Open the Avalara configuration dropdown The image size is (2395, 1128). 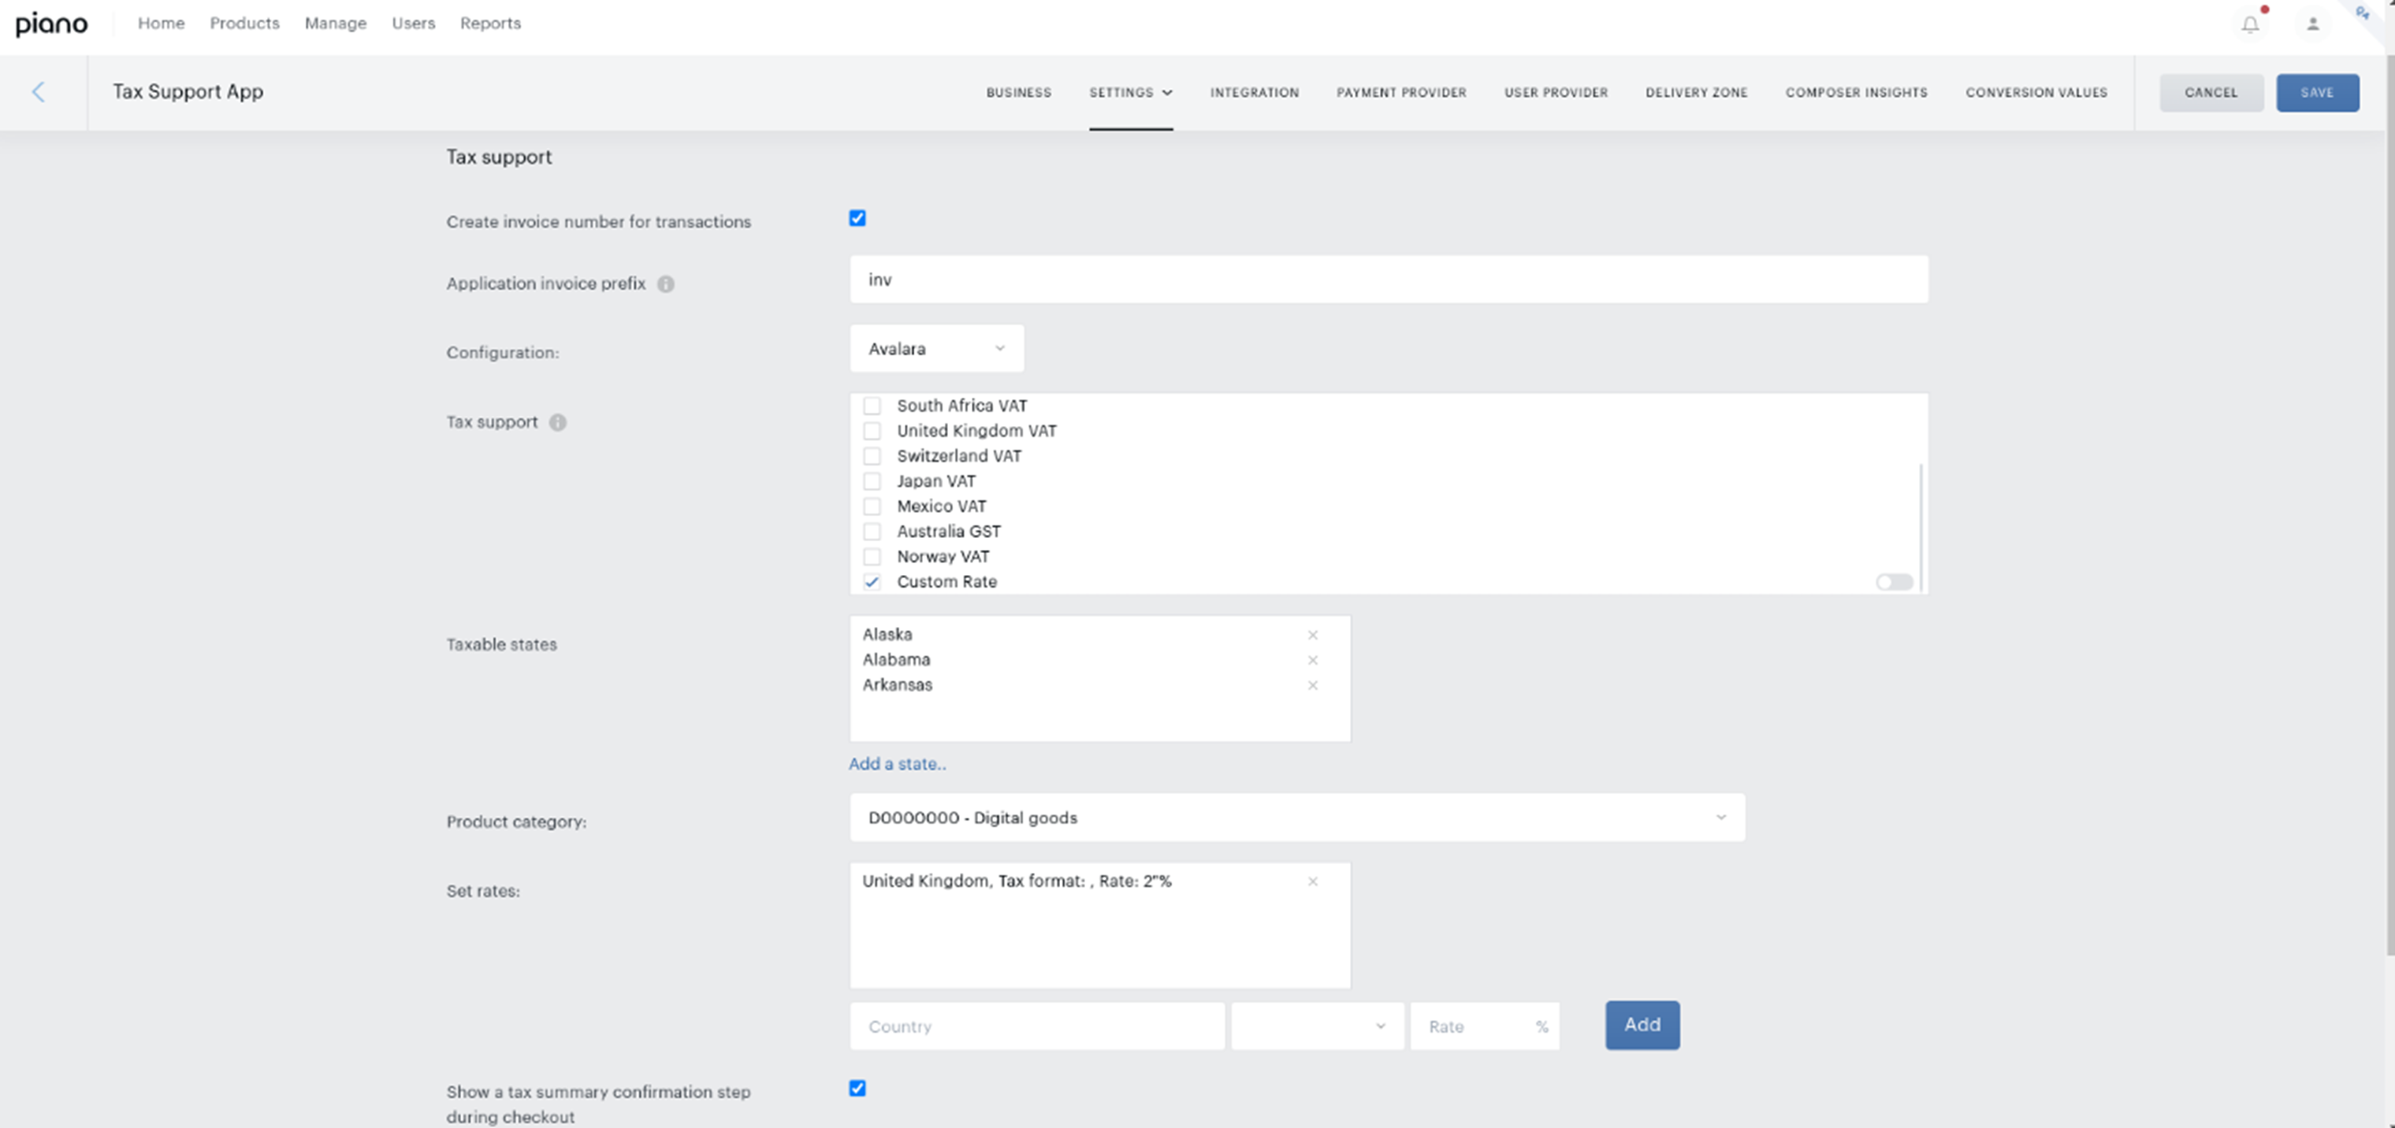(x=936, y=350)
